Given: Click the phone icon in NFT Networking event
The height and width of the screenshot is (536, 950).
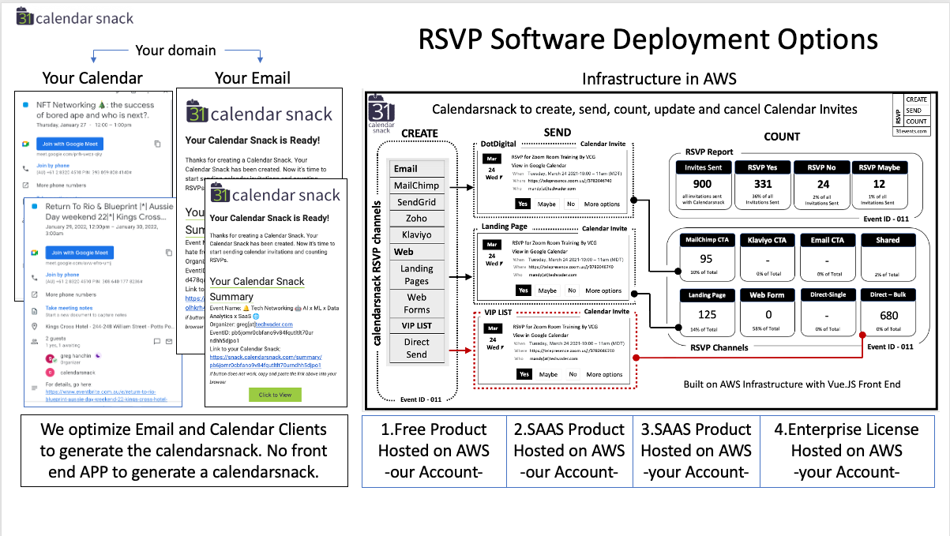Looking at the screenshot, I should coord(24,167).
